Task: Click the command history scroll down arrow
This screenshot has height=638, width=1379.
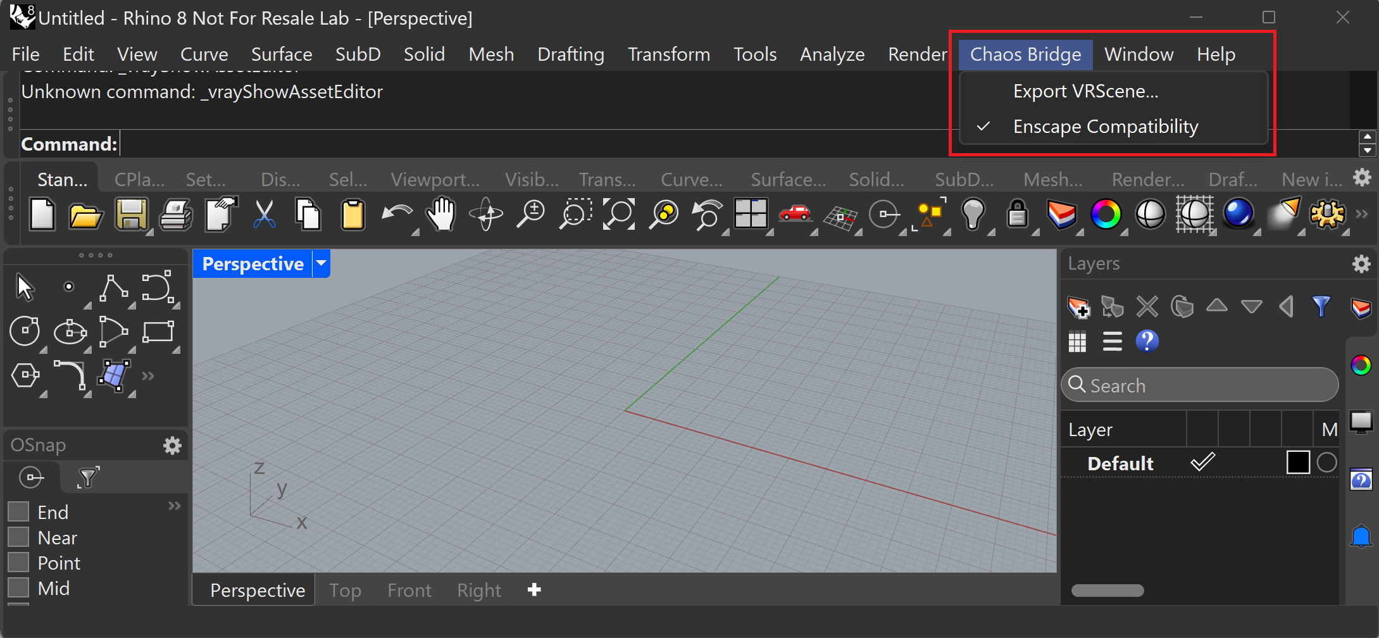Action: [1368, 151]
